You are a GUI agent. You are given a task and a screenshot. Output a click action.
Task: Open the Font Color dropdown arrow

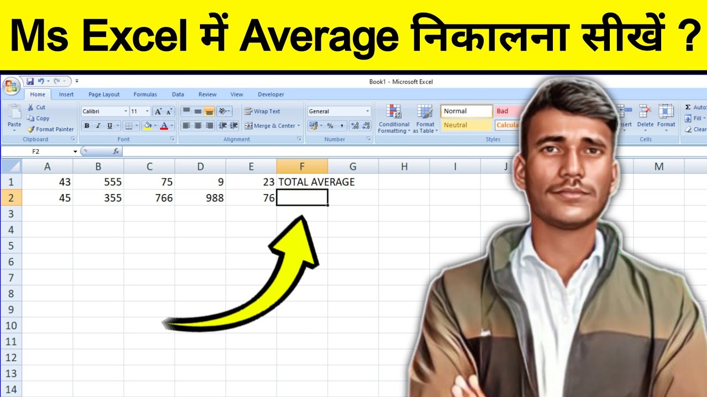(172, 126)
